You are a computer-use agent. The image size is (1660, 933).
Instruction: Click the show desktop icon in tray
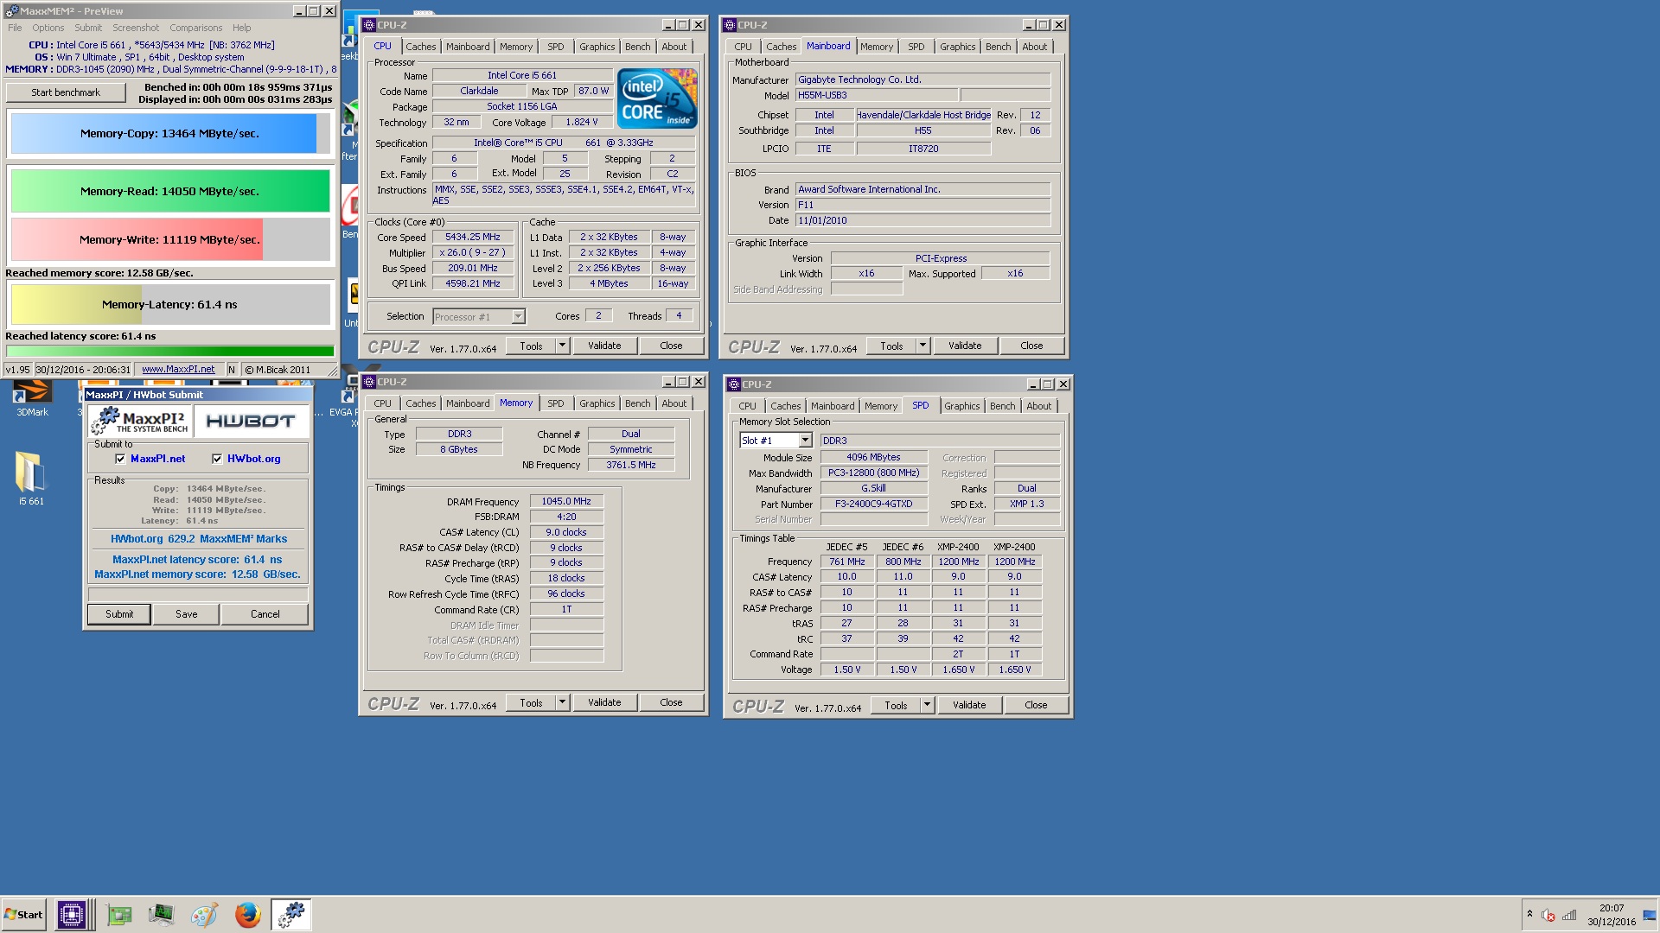click(1650, 915)
